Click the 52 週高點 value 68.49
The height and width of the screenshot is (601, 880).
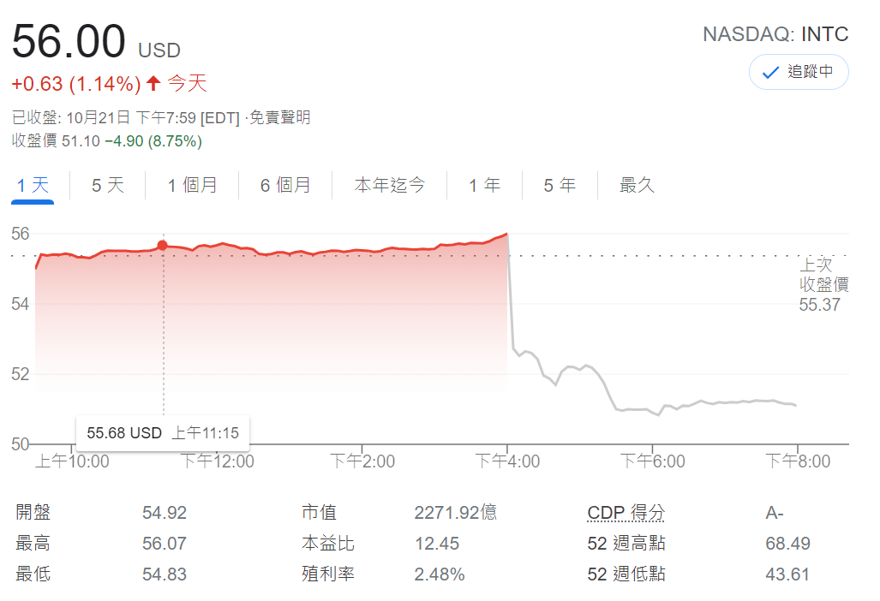787,544
